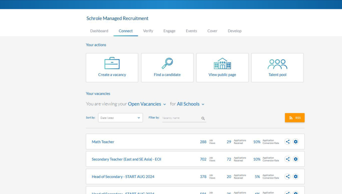This screenshot has width=342, height=194.
Task: Open the Engage tab
Action: (169, 31)
